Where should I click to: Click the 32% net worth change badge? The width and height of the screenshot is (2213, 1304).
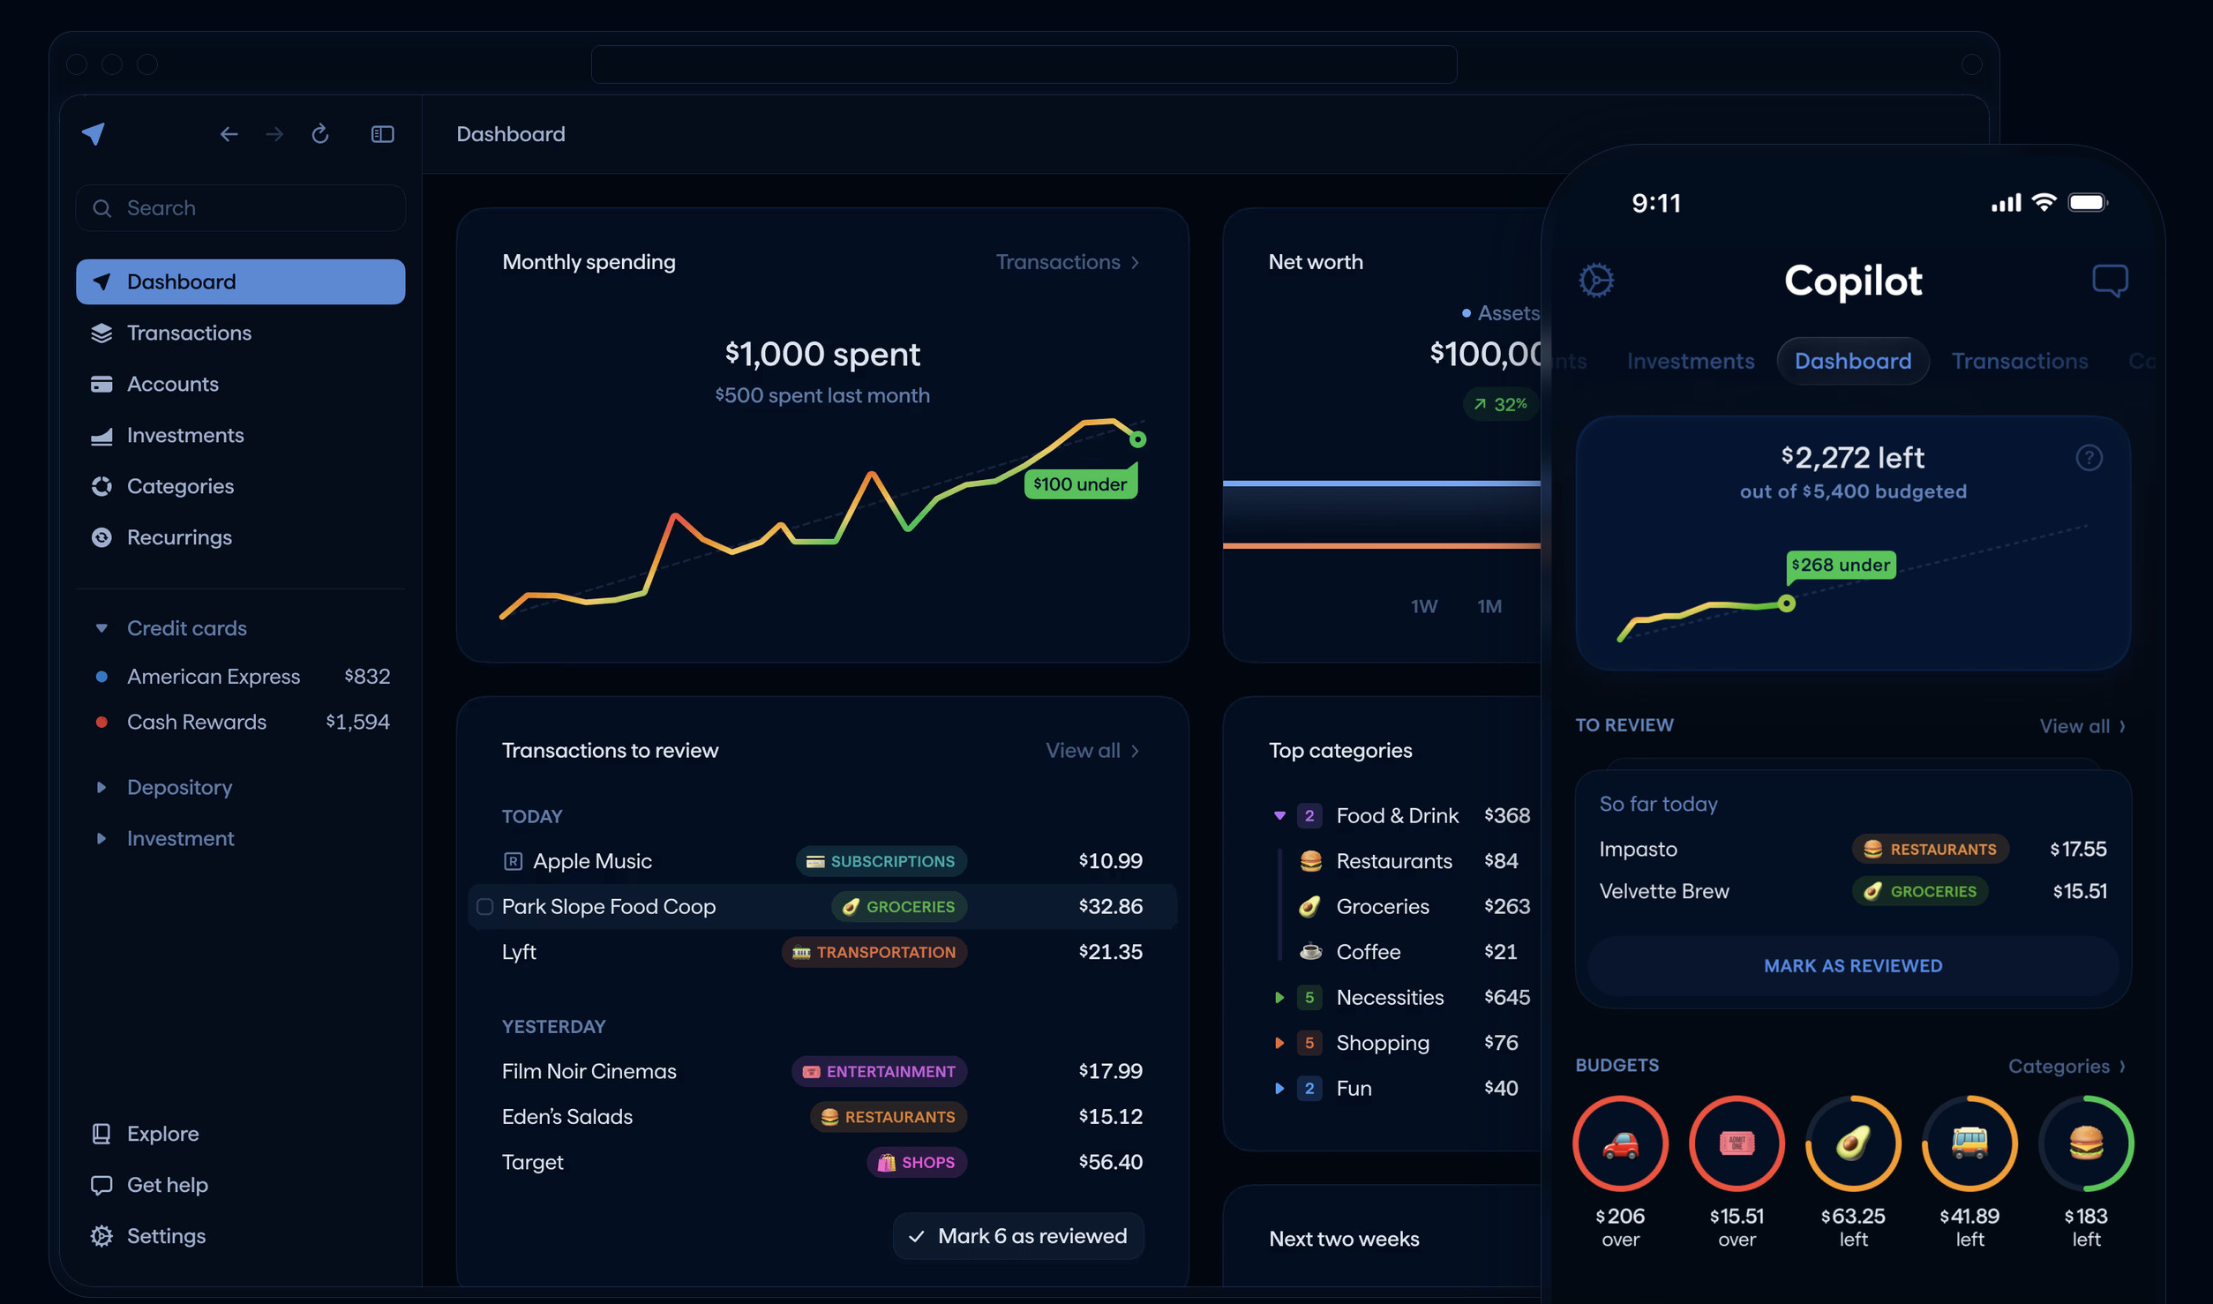point(1500,404)
